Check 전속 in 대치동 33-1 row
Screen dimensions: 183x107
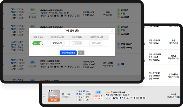pyautogui.click(x=19, y=9)
